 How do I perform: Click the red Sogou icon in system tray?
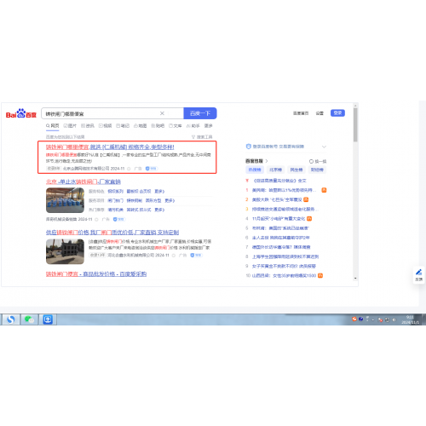click(x=354, y=319)
